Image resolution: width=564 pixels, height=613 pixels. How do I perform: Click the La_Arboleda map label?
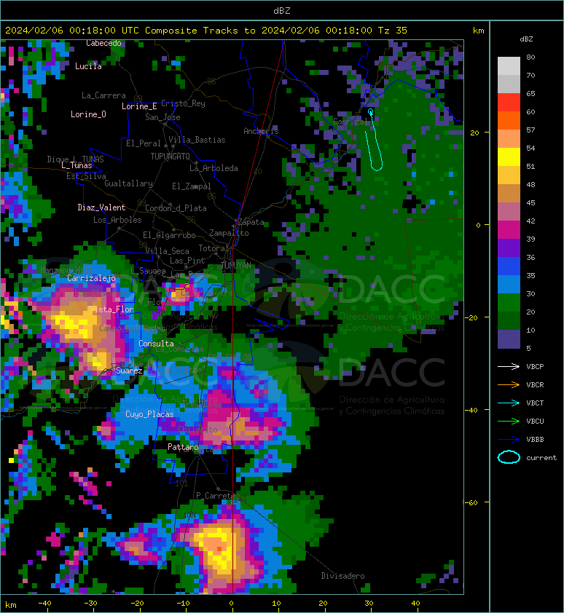(x=214, y=168)
